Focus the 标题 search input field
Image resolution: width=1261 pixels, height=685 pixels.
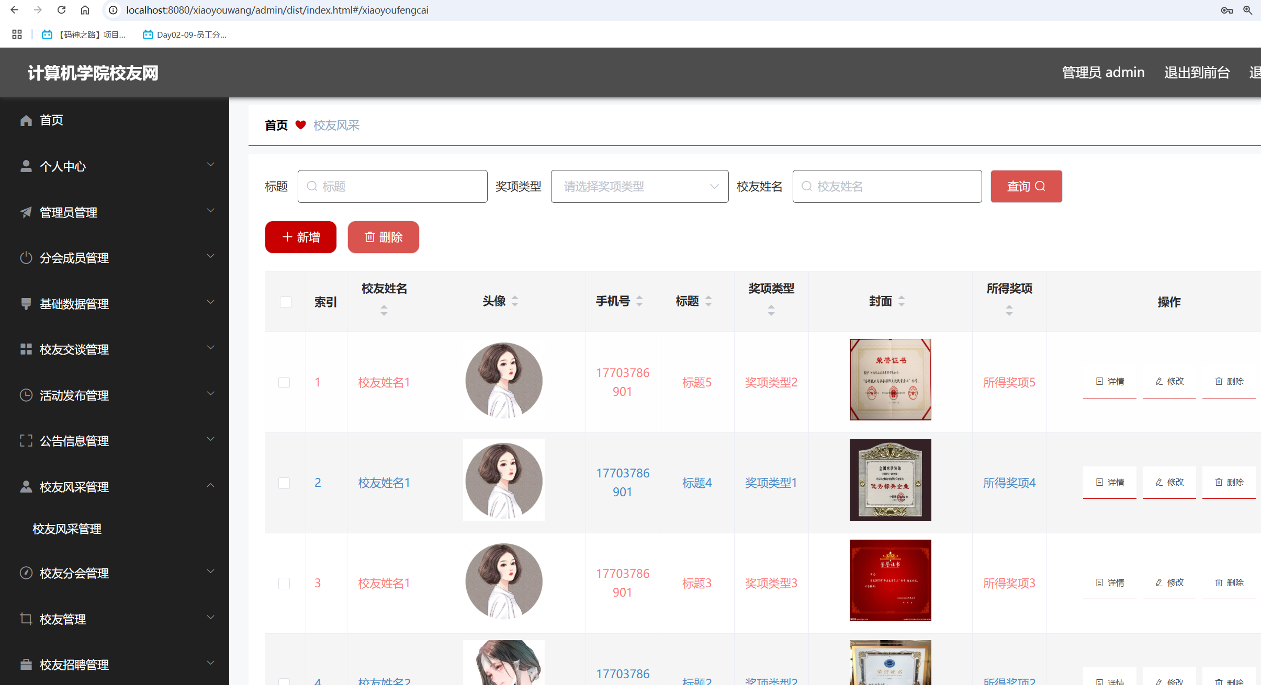392,186
